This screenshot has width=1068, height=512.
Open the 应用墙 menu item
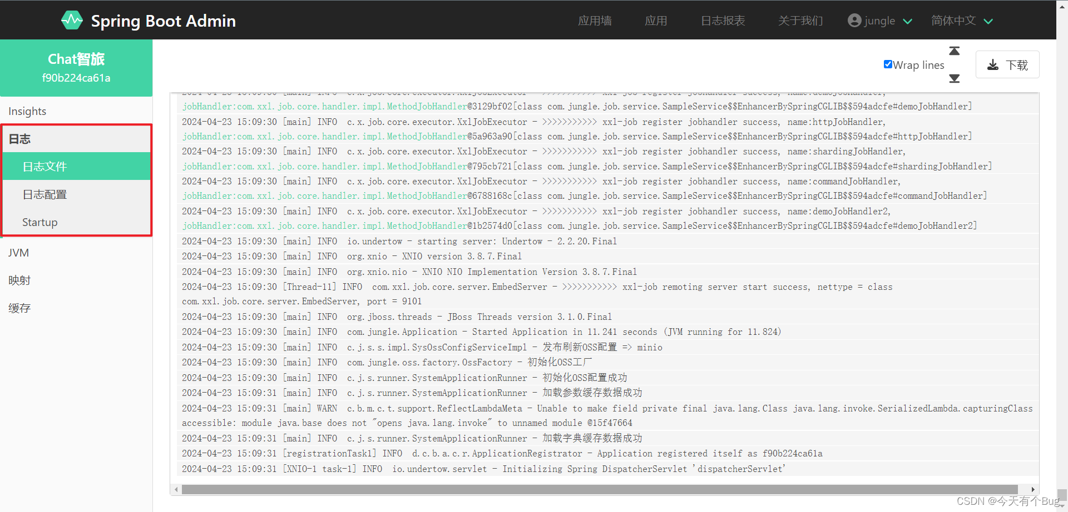(x=595, y=21)
